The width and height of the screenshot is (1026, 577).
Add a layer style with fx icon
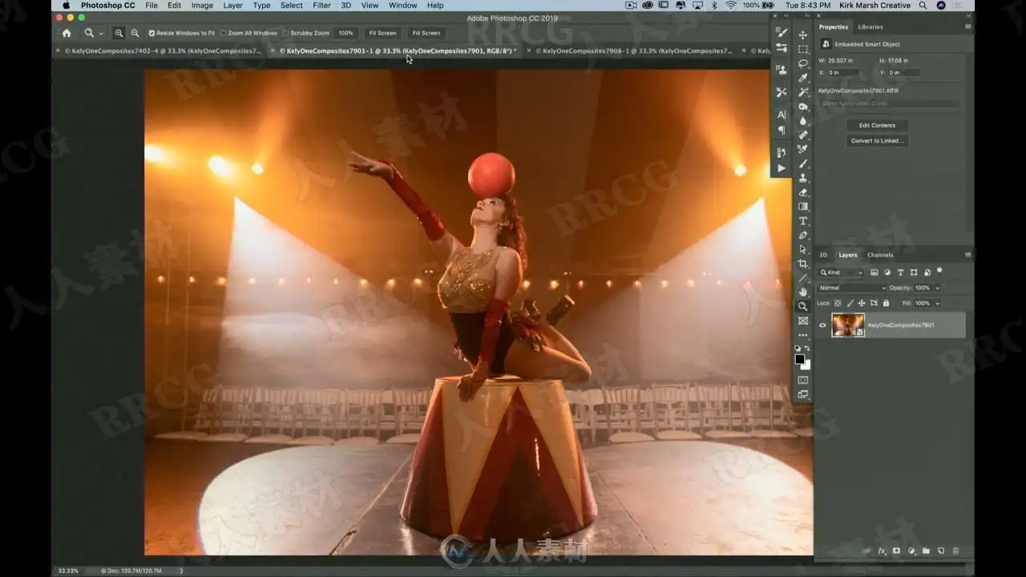(x=882, y=551)
